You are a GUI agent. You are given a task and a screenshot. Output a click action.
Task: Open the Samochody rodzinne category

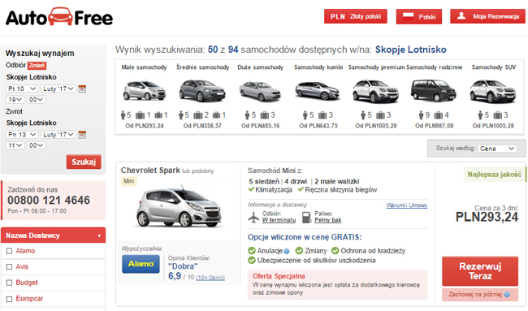coord(435,67)
